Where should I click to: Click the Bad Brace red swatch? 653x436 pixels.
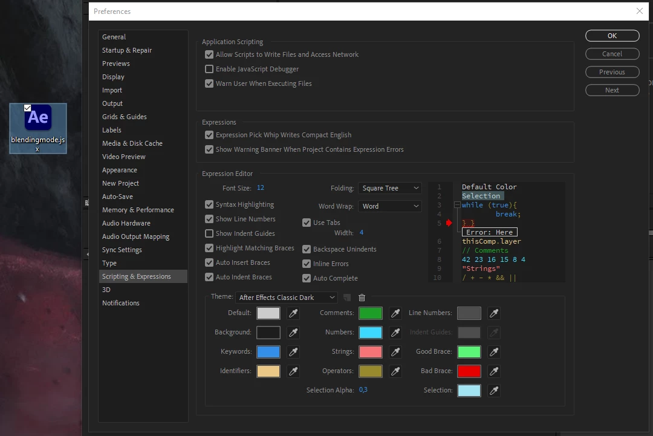point(469,371)
